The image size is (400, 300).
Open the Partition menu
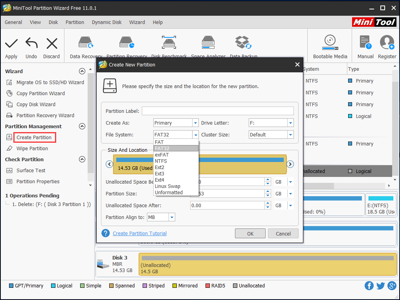click(75, 22)
